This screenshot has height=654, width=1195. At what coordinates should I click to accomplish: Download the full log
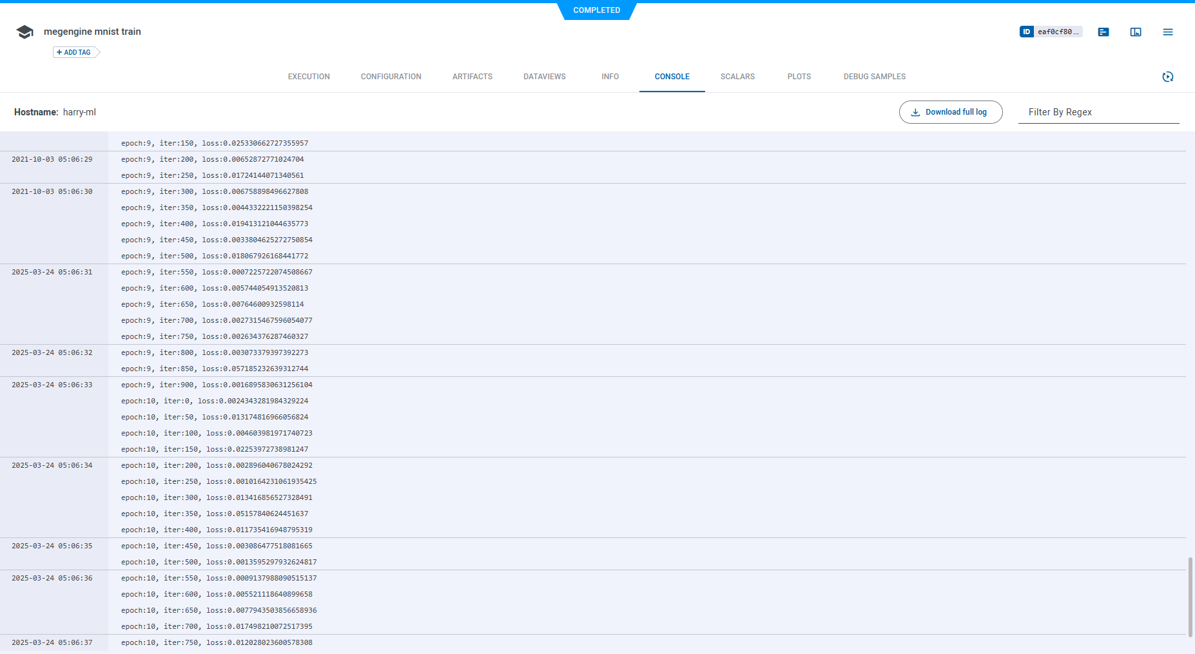[x=950, y=112]
